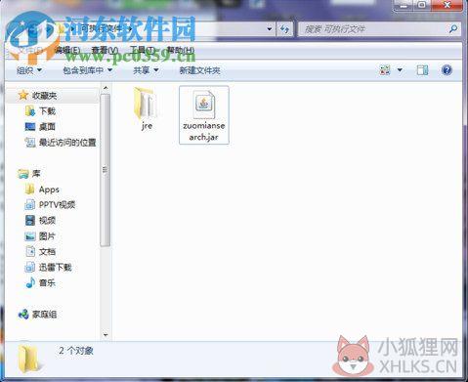This screenshot has width=468, height=382.
Task: Click the 音乐 music note icon
Action: (30, 282)
